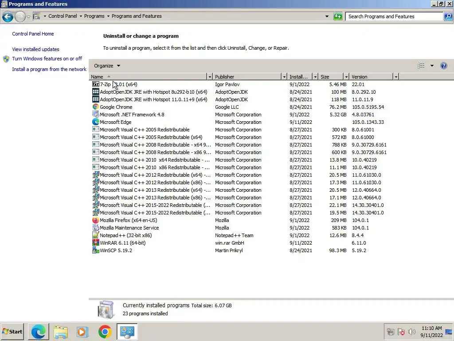
Task: Click the Microsoft Edge list icon
Action: point(96,122)
